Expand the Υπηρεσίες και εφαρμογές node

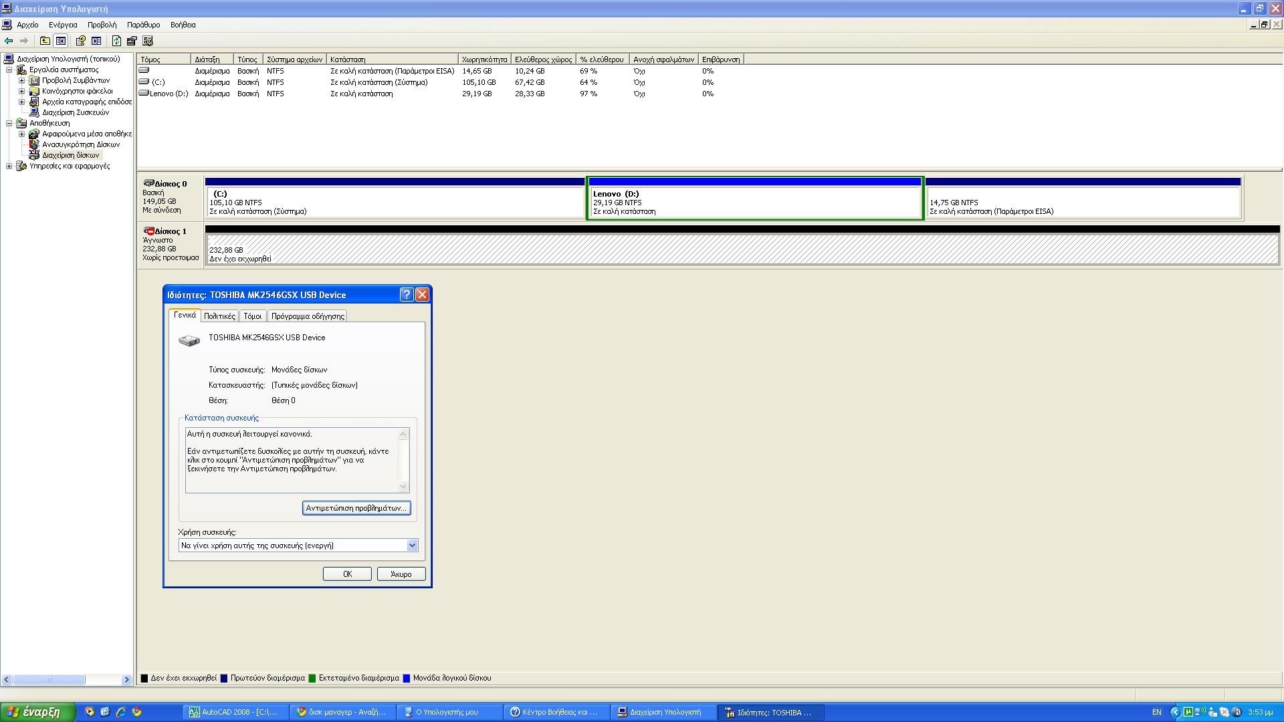(x=9, y=166)
